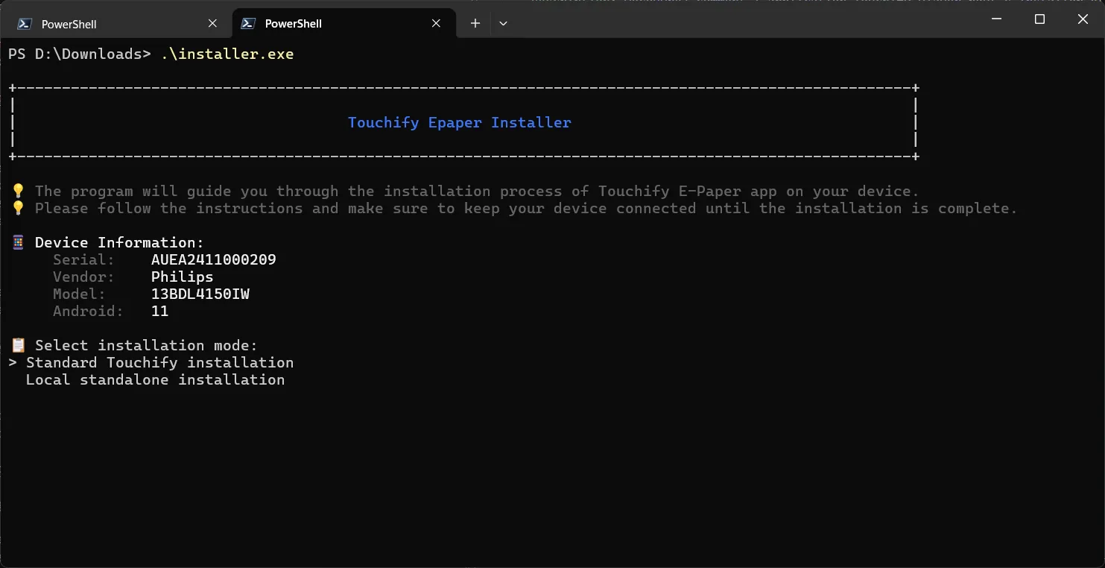Choose Standard Touchify installation option
The height and width of the screenshot is (568, 1105).
pyautogui.click(x=159, y=363)
